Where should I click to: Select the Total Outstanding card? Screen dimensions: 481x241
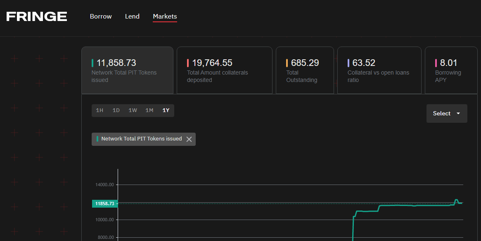pyautogui.click(x=305, y=70)
